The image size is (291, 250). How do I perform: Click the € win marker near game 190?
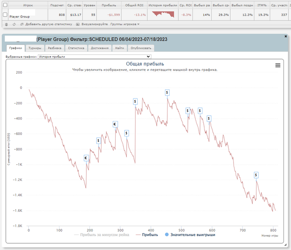pos(86,158)
